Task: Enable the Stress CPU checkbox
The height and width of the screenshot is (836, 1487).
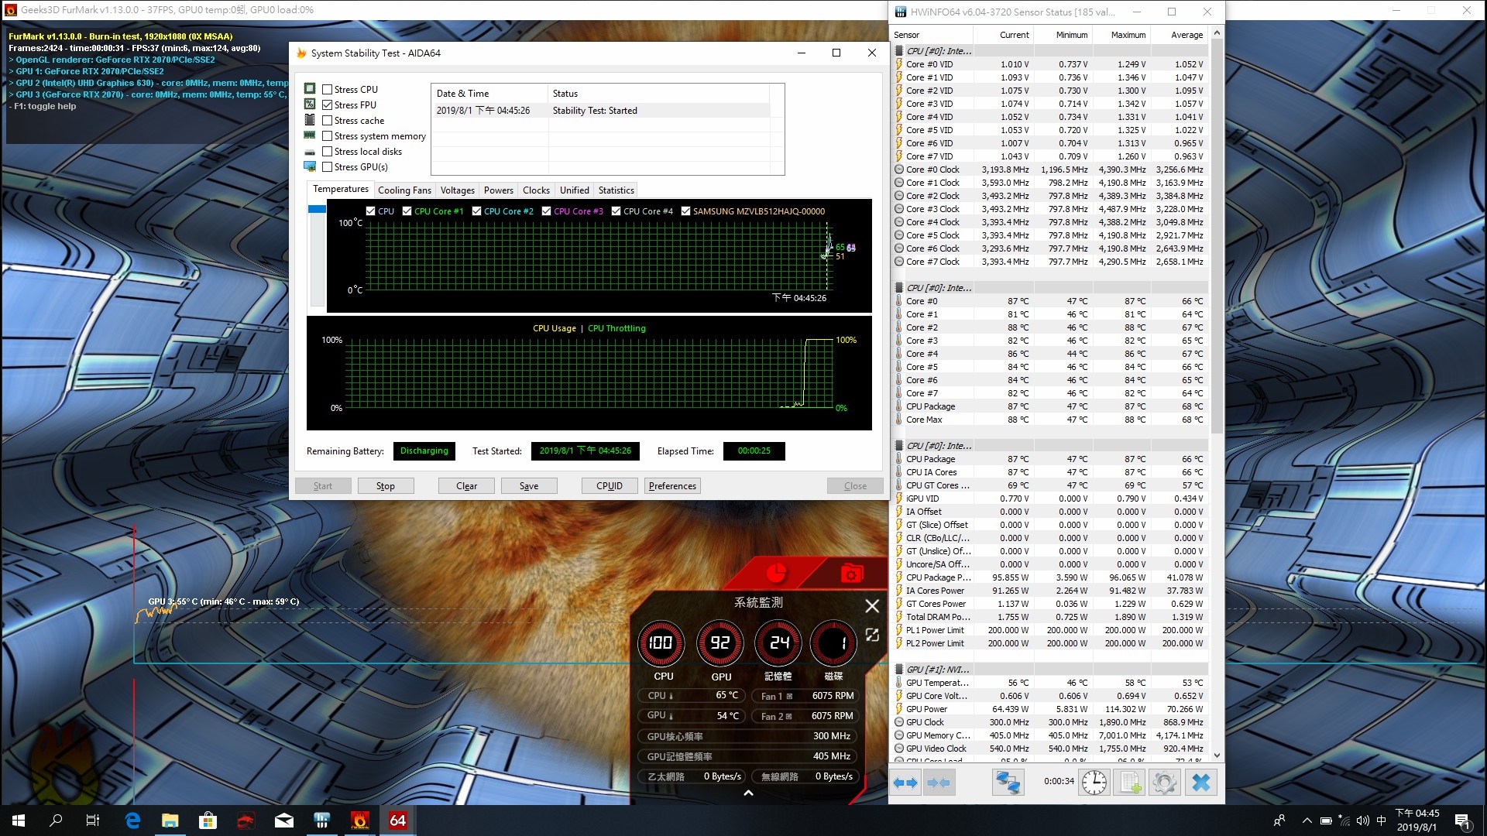Action: [328, 90]
